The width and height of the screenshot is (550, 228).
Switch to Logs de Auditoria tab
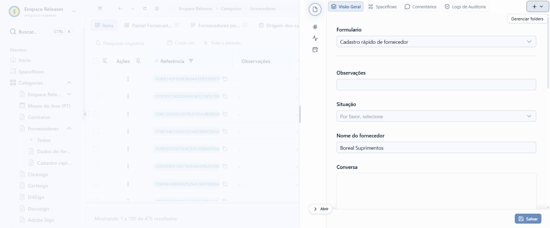pos(465,7)
